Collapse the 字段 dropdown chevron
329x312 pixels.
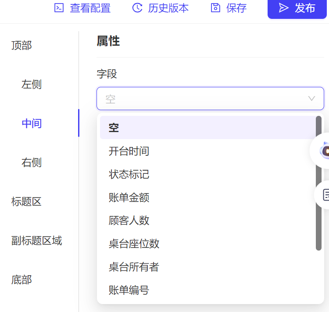click(x=311, y=98)
